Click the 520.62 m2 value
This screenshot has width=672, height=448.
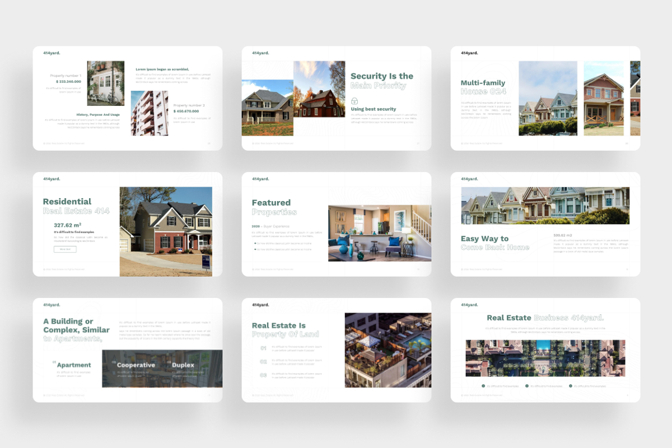point(563,235)
